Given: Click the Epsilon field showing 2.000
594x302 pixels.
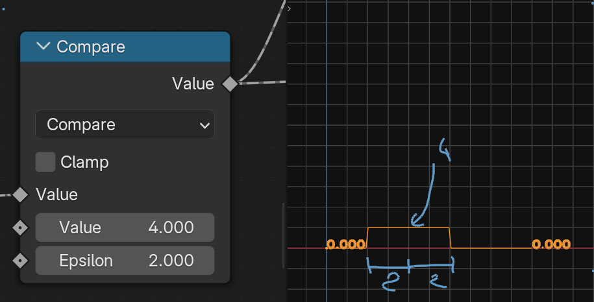Looking at the screenshot, I should (x=125, y=261).
